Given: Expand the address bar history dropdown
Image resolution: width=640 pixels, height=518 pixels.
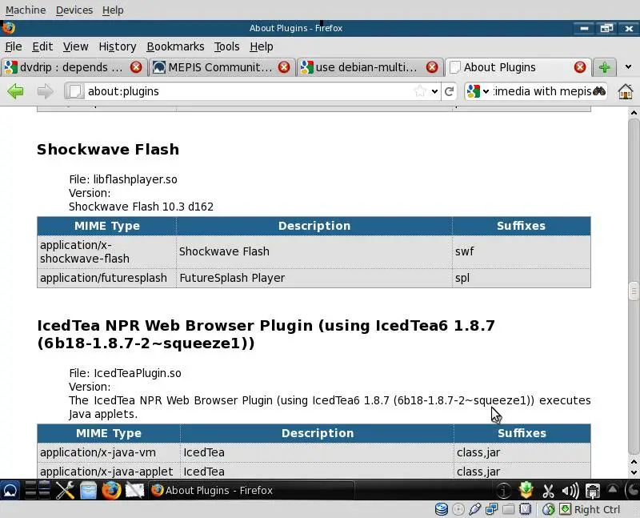Looking at the screenshot, I should 434,91.
